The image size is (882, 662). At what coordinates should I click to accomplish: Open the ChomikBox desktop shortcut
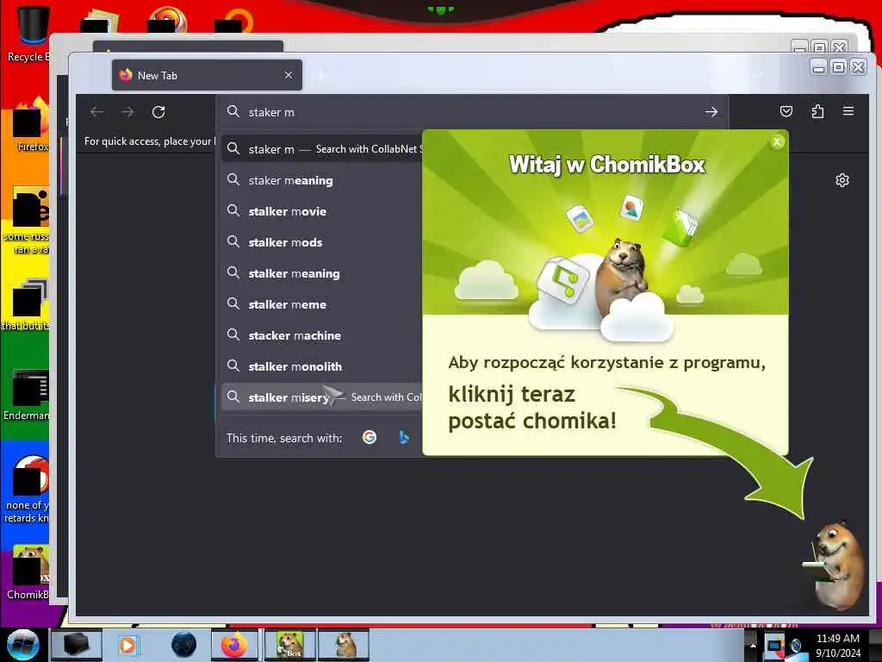click(28, 572)
